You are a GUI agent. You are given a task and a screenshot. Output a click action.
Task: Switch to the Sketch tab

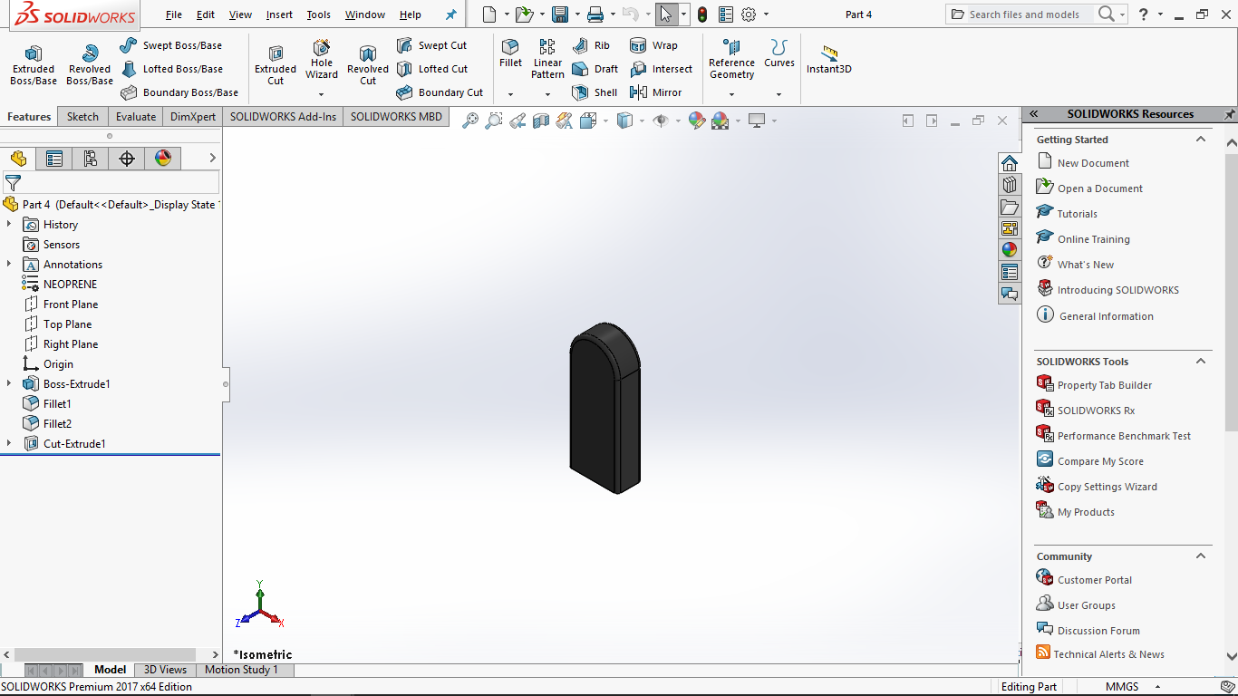tap(82, 117)
